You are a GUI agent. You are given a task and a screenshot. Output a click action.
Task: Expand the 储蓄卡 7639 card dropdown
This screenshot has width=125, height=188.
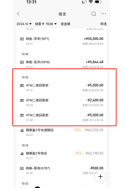coord(46,24)
